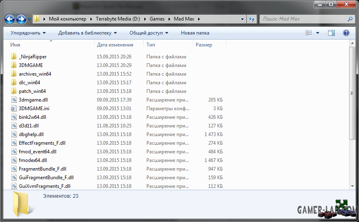Maximize the Explorer window
This screenshot has height=222, width=359.
click(x=331, y=5)
